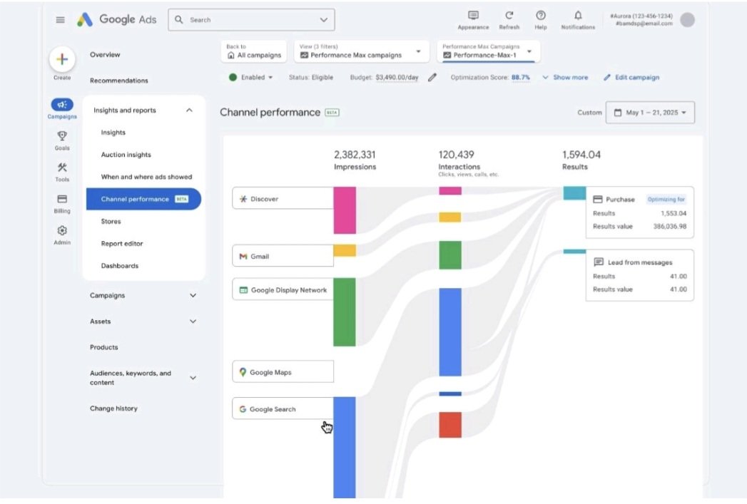Screen dimensions: 747x504
Task: Expand the Campaigns section chevron
Action: coord(193,295)
